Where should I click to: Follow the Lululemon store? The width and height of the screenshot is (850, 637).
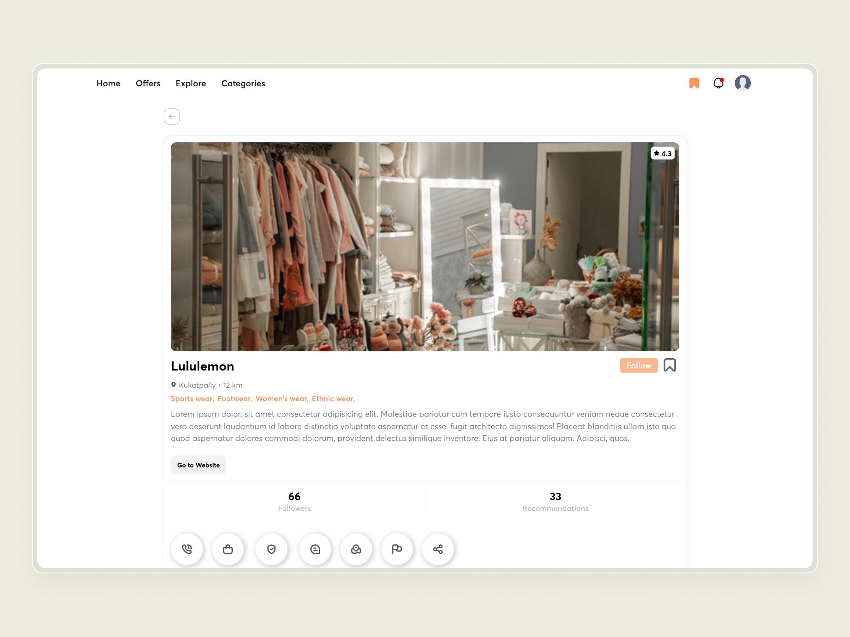coord(638,365)
